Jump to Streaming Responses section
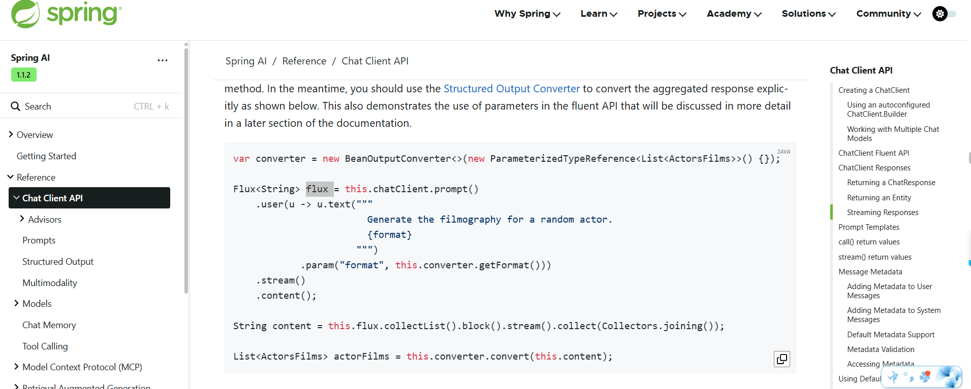 pos(883,213)
